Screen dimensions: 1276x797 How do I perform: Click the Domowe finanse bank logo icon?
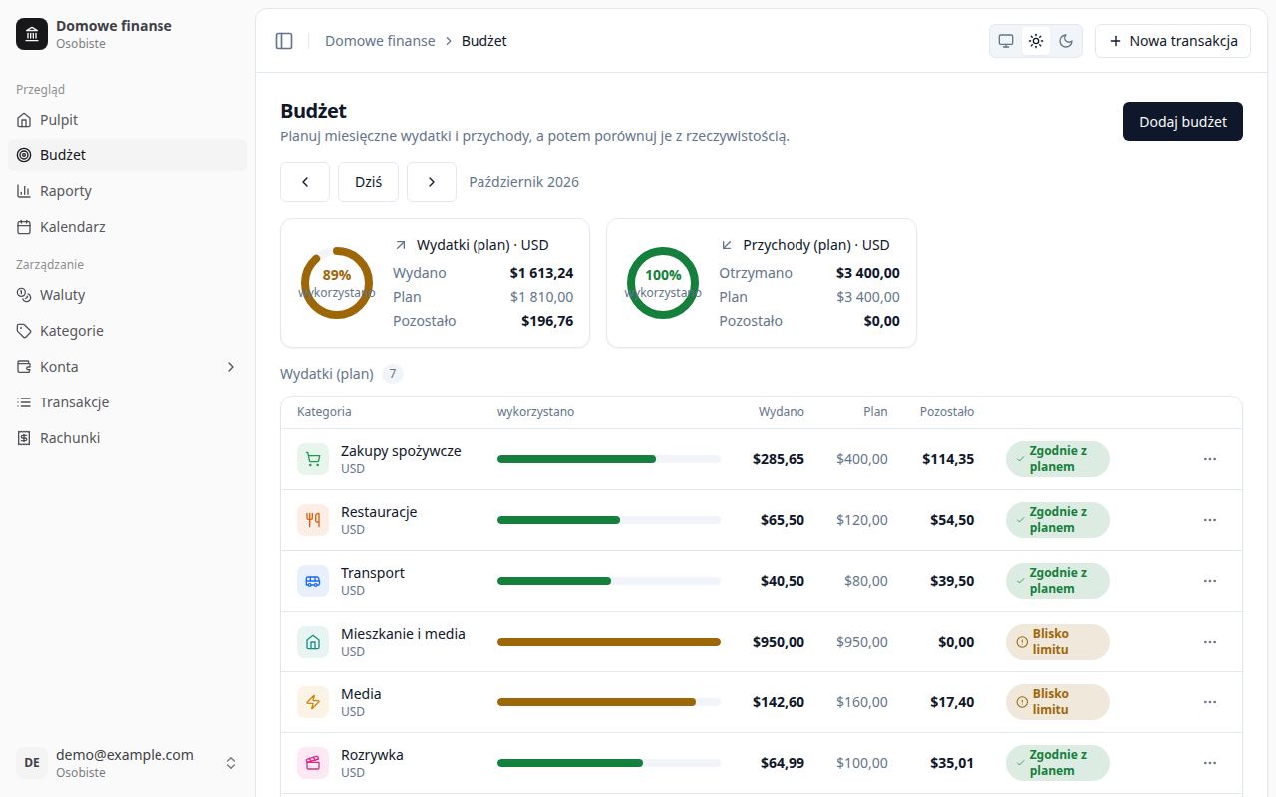(32, 34)
